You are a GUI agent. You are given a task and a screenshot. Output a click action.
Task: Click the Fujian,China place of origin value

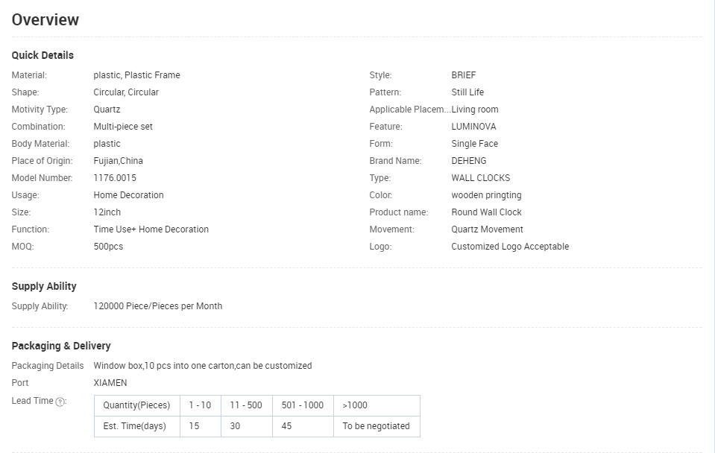click(x=118, y=161)
